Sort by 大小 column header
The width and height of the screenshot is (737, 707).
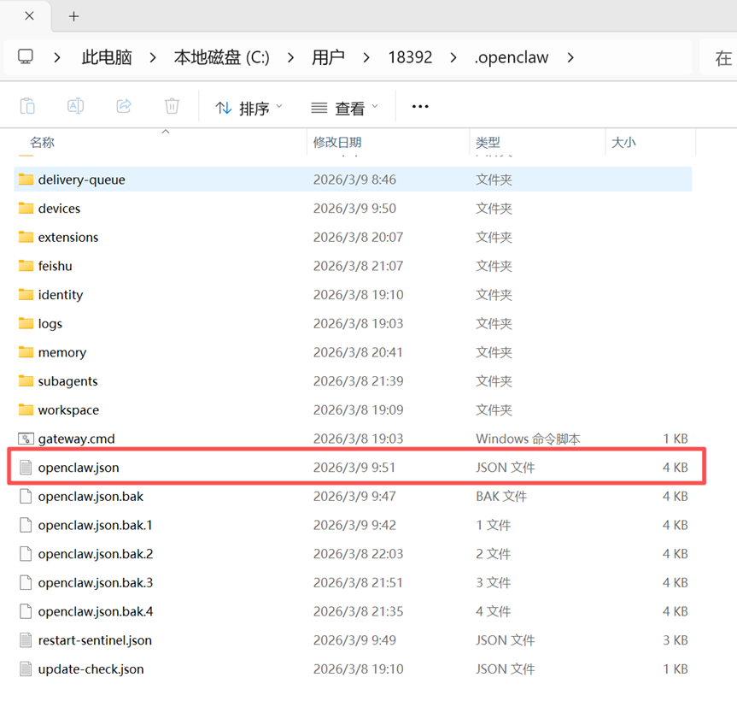623,143
